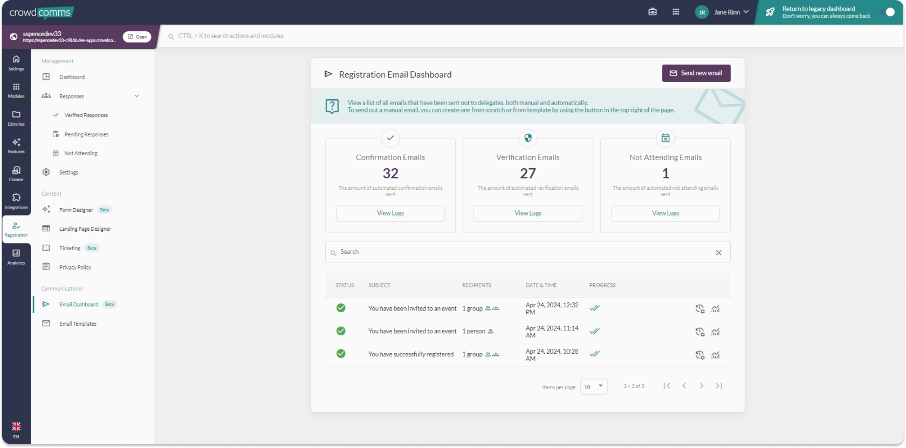Open the items per page dropdown
This screenshot has width=906, height=448.
pyautogui.click(x=594, y=387)
